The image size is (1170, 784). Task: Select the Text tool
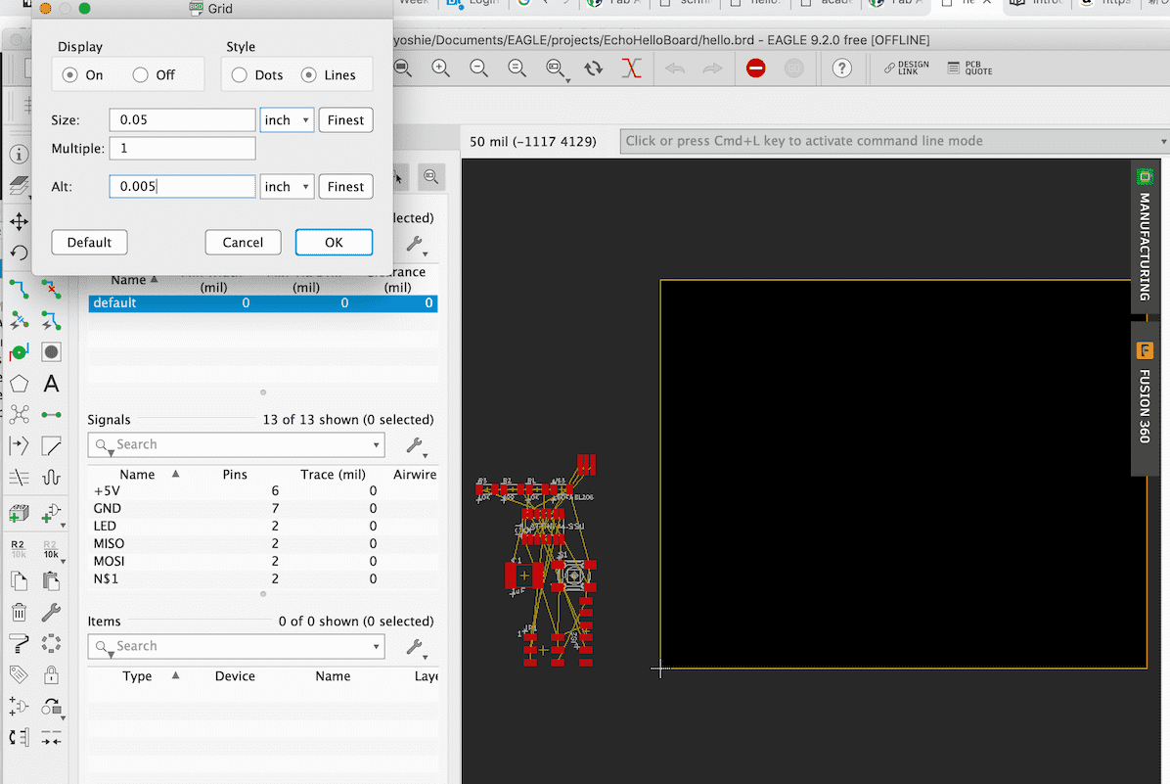tap(51, 384)
